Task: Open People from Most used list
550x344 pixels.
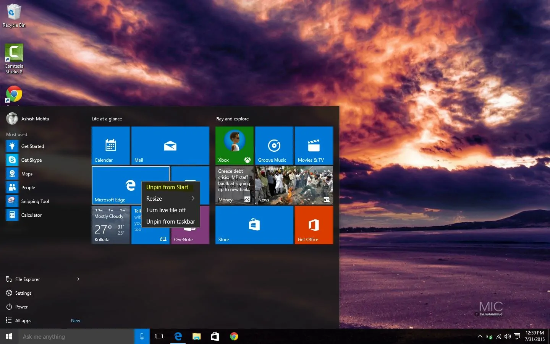Action: pos(44,188)
